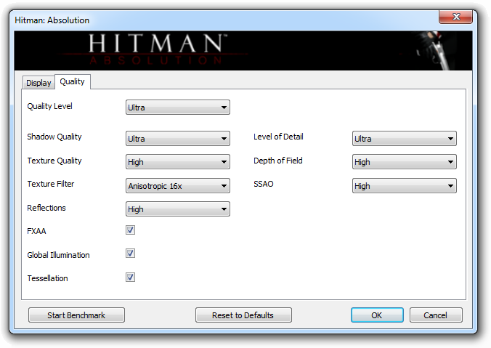The width and height of the screenshot is (491, 348).
Task: Click the "Quality Level" label text
Action: tap(50, 107)
